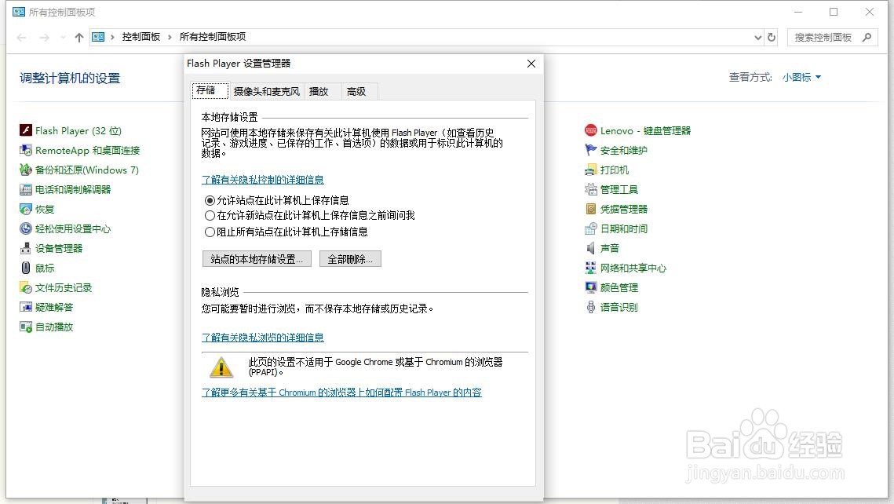Open 声音 speaker icon
The height and width of the screenshot is (504, 894).
pyautogui.click(x=591, y=249)
